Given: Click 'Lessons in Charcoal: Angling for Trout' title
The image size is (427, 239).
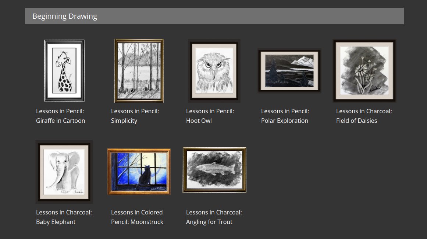Looking at the screenshot, I should [214, 217].
